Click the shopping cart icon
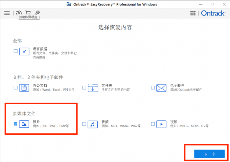The height and width of the screenshot is (162, 230). (28, 12)
